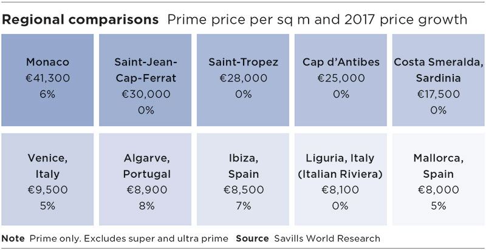
Task: Click the bold Source label
Action: [x=252, y=238]
